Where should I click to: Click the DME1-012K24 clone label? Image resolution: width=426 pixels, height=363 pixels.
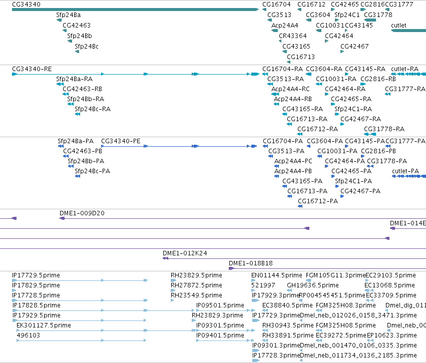[x=185, y=253]
